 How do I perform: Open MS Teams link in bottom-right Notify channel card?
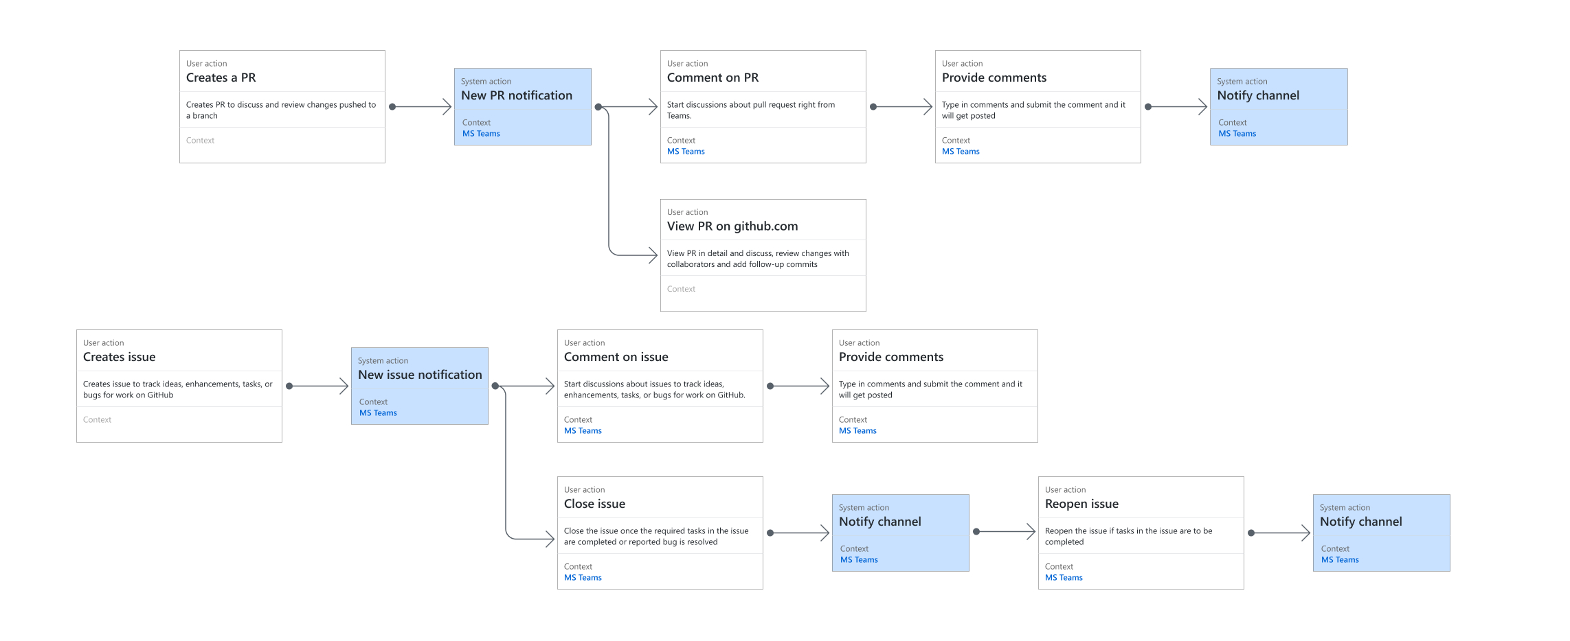(1339, 559)
